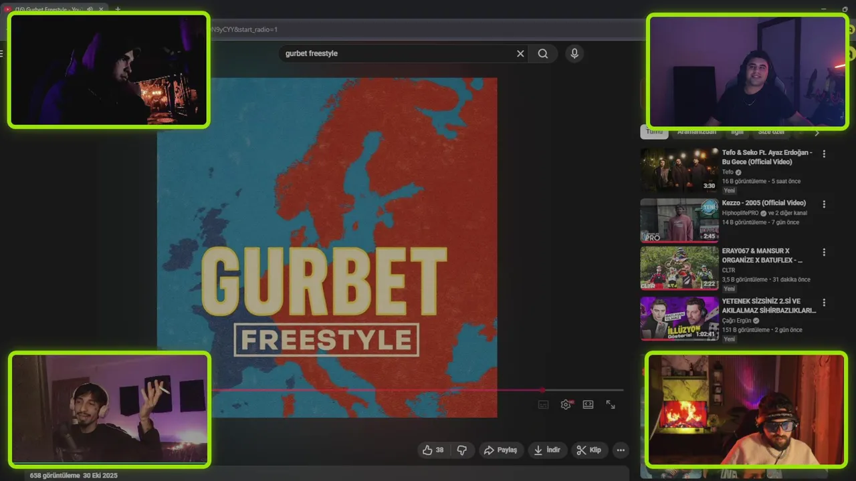Open Tefo & Seko Bu Gece video thumbnail
The image size is (856, 481).
(679, 170)
